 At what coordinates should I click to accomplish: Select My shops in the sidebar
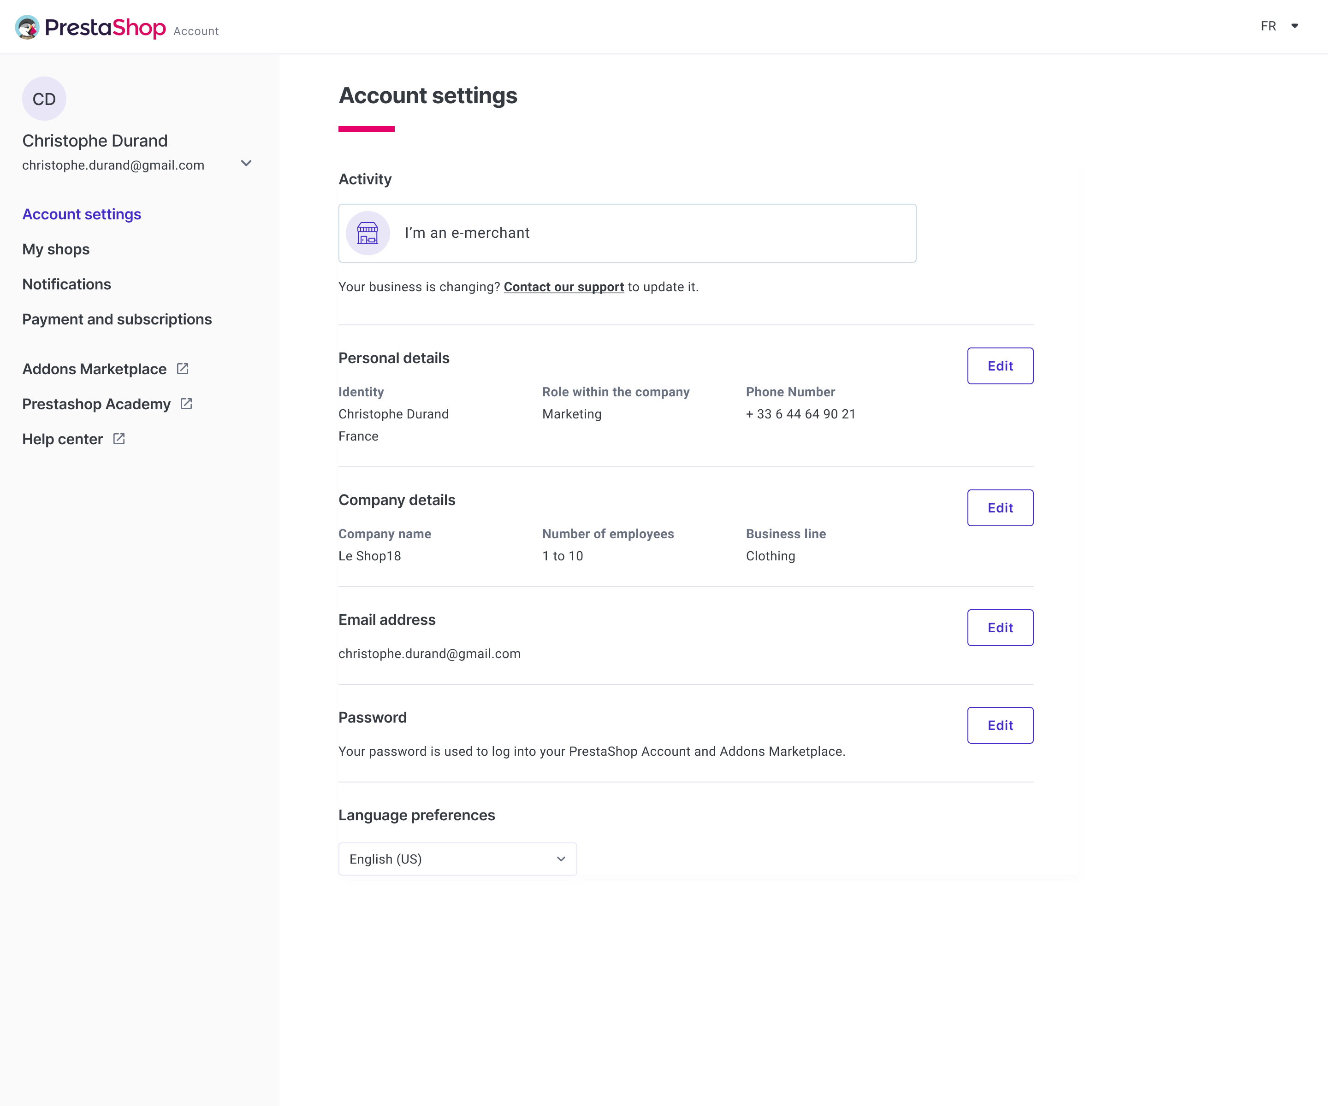click(x=56, y=249)
